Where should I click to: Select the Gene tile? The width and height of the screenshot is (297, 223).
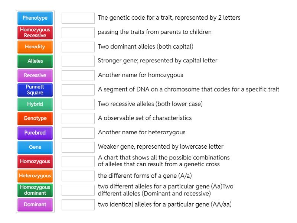[x=35, y=147]
